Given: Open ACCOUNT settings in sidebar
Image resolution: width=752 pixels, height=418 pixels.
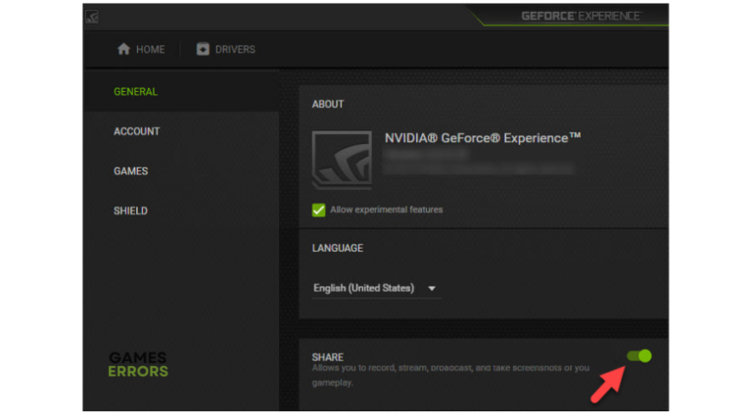Looking at the screenshot, I should pos(136,131).
